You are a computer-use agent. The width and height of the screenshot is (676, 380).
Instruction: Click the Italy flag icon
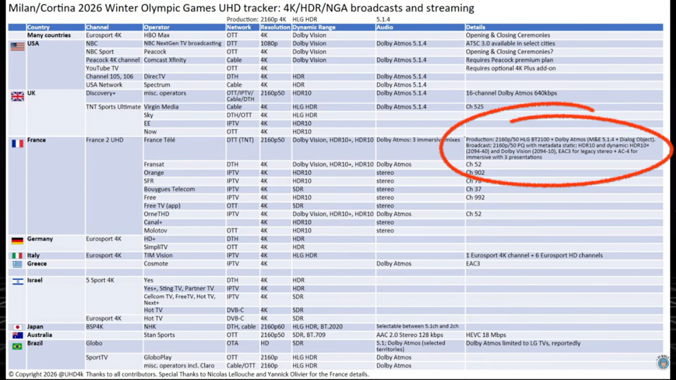pyautogui.click(x=17, y=255)
